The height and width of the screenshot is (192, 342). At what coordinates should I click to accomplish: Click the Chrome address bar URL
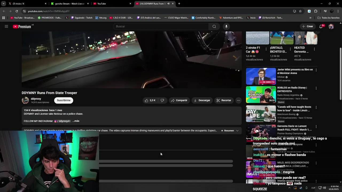[x=49, y=11]
